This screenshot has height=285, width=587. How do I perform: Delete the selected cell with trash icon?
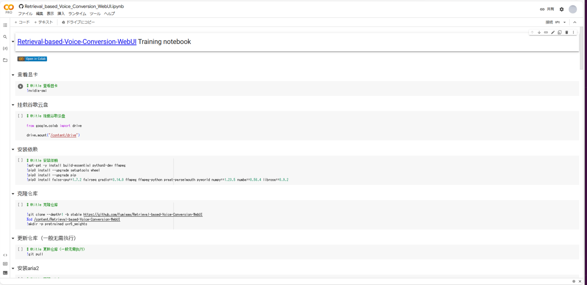point(567,32)
